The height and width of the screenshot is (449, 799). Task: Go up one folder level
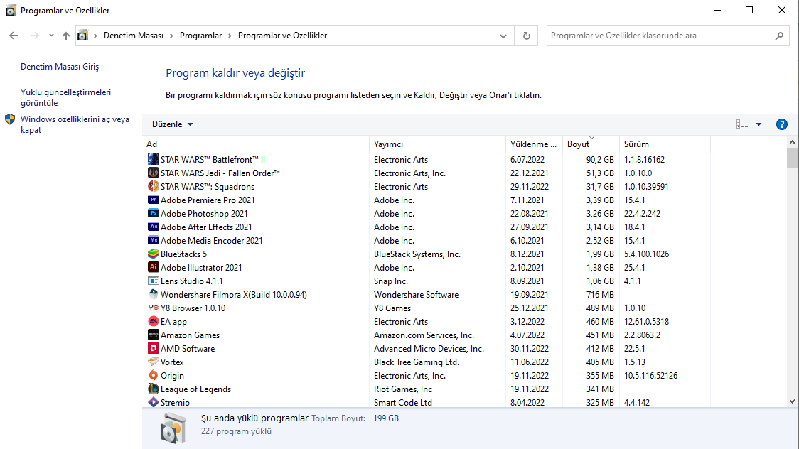(65, 36)
